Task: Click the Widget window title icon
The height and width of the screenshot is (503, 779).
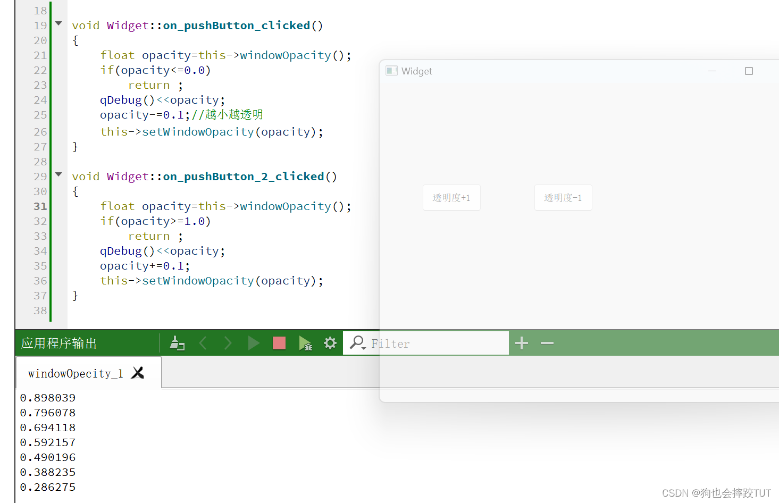Action: (392, 71)
